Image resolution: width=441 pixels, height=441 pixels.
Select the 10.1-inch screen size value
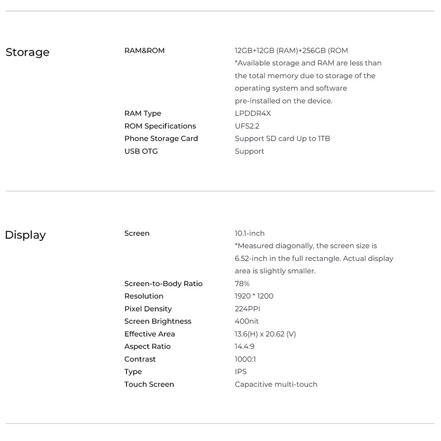250,233
